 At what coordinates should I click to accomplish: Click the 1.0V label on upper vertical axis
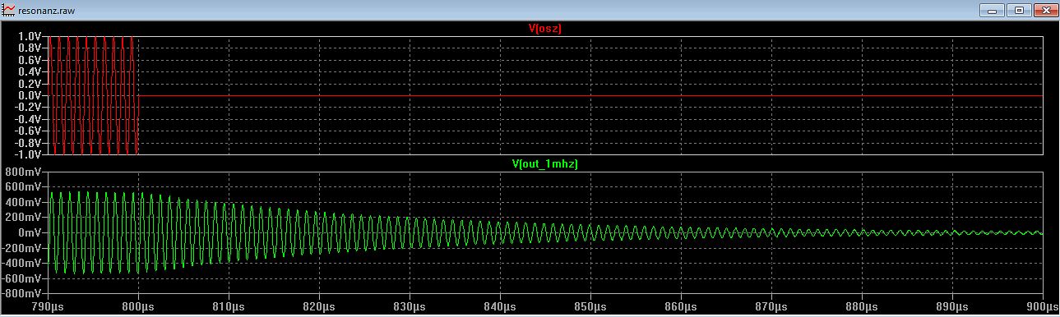tap(29, 37)
